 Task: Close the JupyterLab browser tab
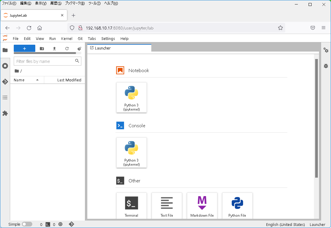point(62,15)
